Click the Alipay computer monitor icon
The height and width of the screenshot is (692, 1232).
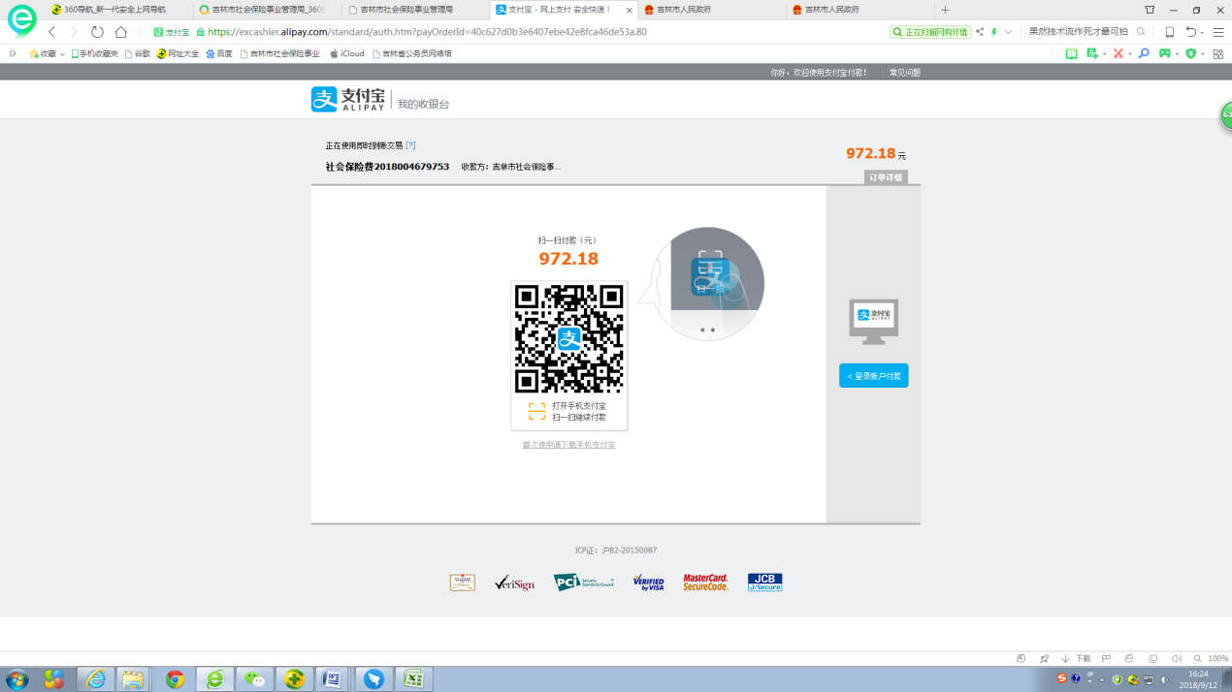tap(874, 322)
